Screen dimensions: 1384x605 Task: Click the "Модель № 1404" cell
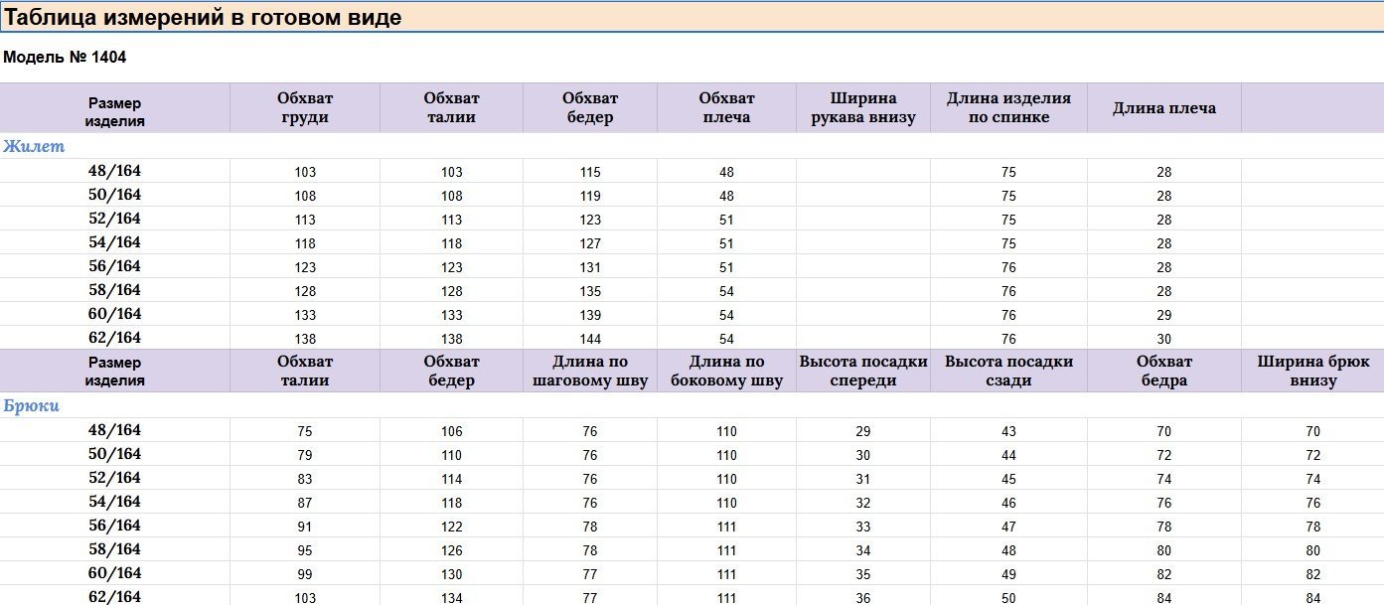tap(66, 58)
